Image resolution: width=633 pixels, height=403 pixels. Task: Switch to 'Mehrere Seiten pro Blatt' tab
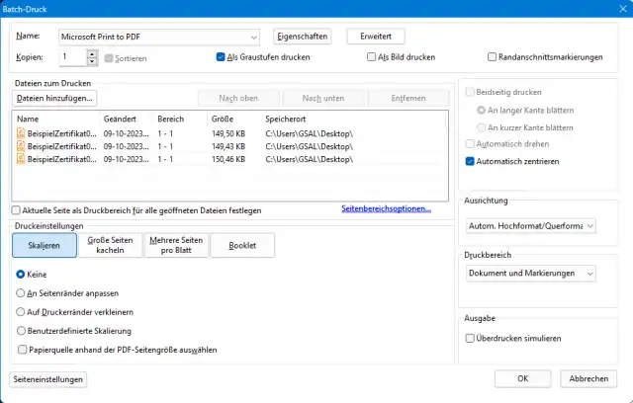(x=174, y=246)
